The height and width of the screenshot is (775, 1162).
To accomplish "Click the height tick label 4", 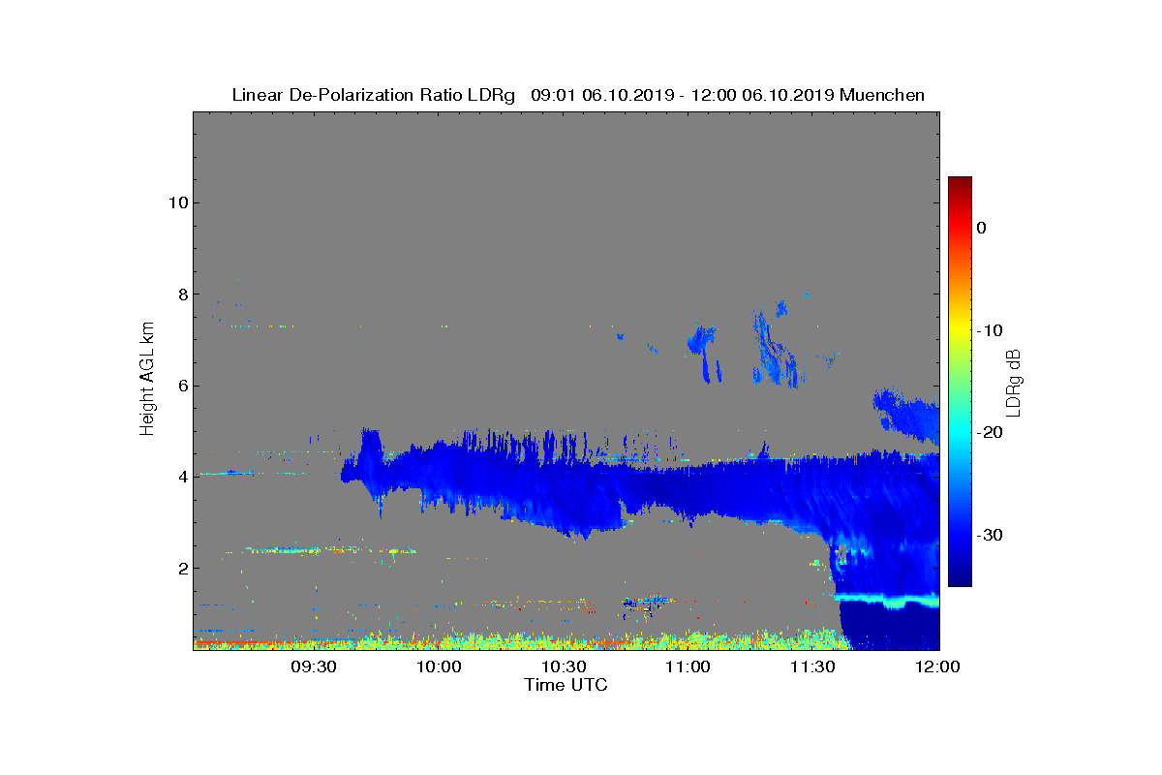I will coord(181,477).
